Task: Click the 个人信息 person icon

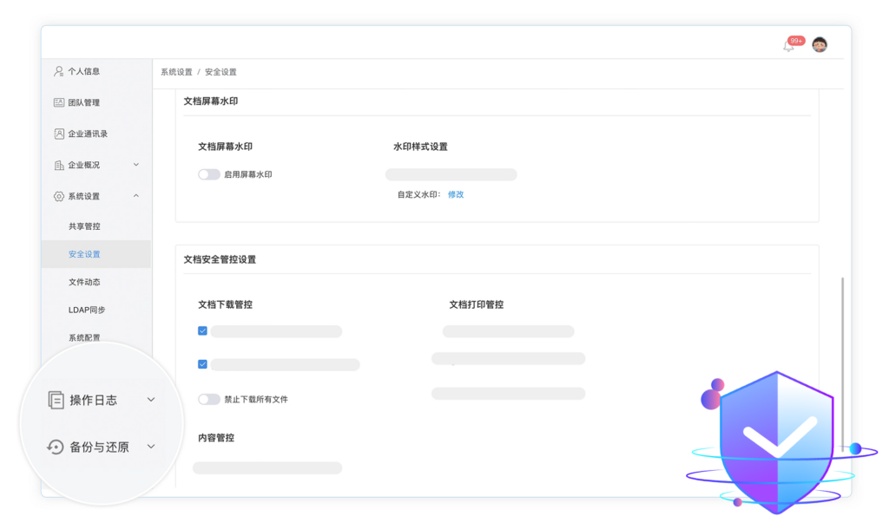Action: point(58,71)
